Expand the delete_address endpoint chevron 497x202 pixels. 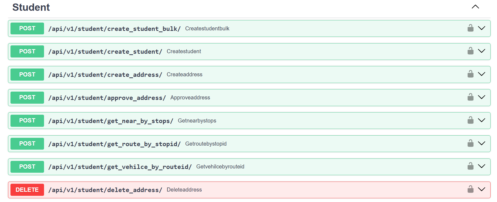482,189
